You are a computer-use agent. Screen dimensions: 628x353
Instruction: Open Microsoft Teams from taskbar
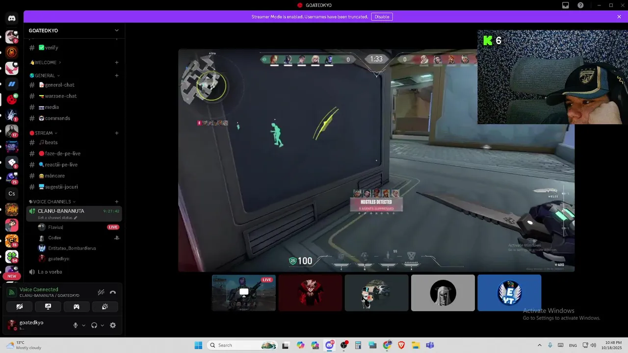click(x=430, y=345)
